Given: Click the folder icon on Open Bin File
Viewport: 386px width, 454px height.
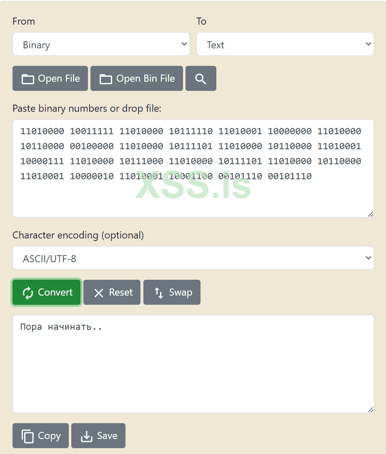Looking at the screenshot, I should [x=106, y=79].
